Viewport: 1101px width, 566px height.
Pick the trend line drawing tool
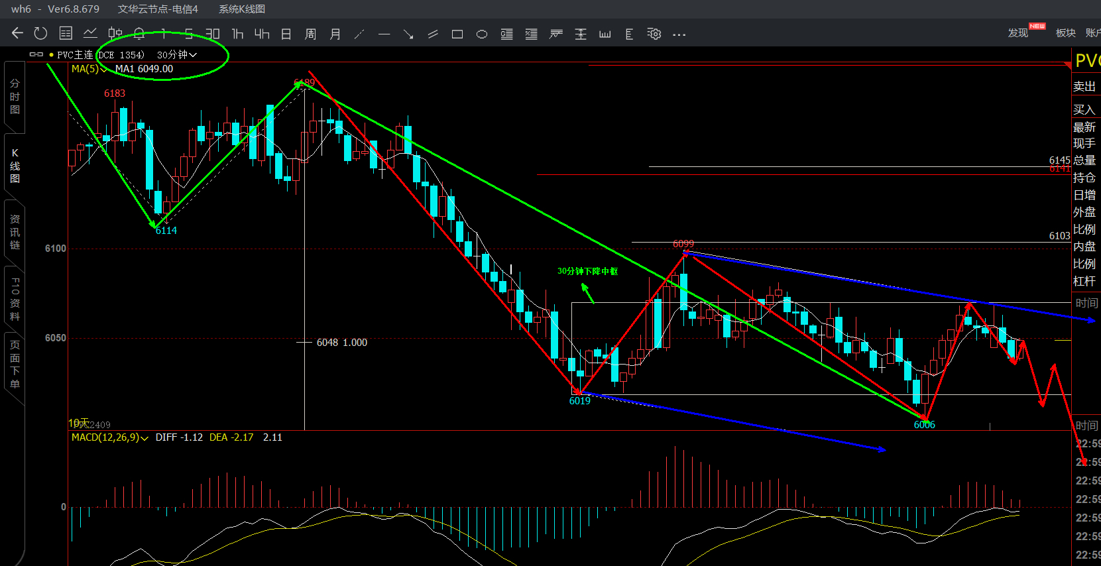[x=360, y=34]
